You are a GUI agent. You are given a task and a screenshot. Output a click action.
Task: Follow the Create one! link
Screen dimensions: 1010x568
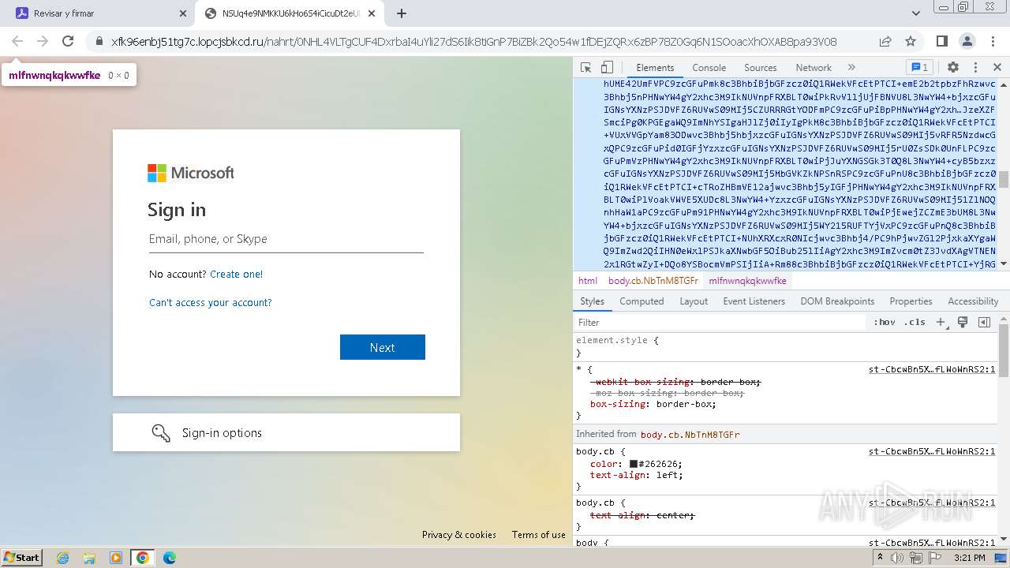tap(236, 275)
